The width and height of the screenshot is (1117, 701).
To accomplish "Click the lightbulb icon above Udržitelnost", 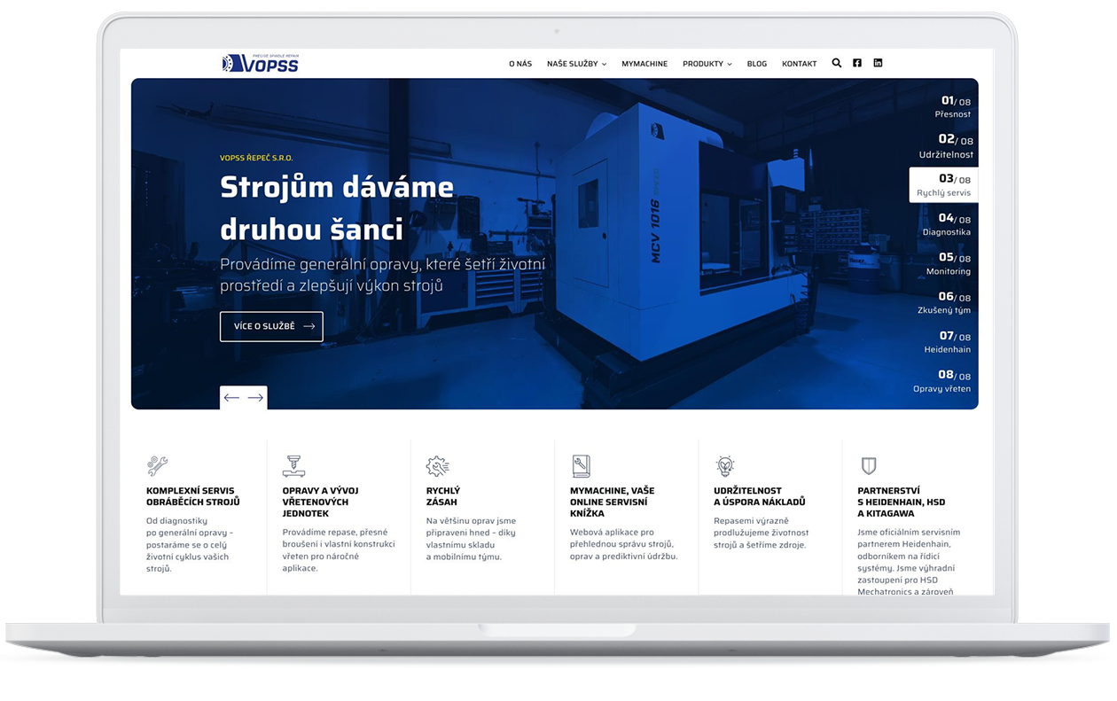I will pyautogui.click(x=724, y=465).
